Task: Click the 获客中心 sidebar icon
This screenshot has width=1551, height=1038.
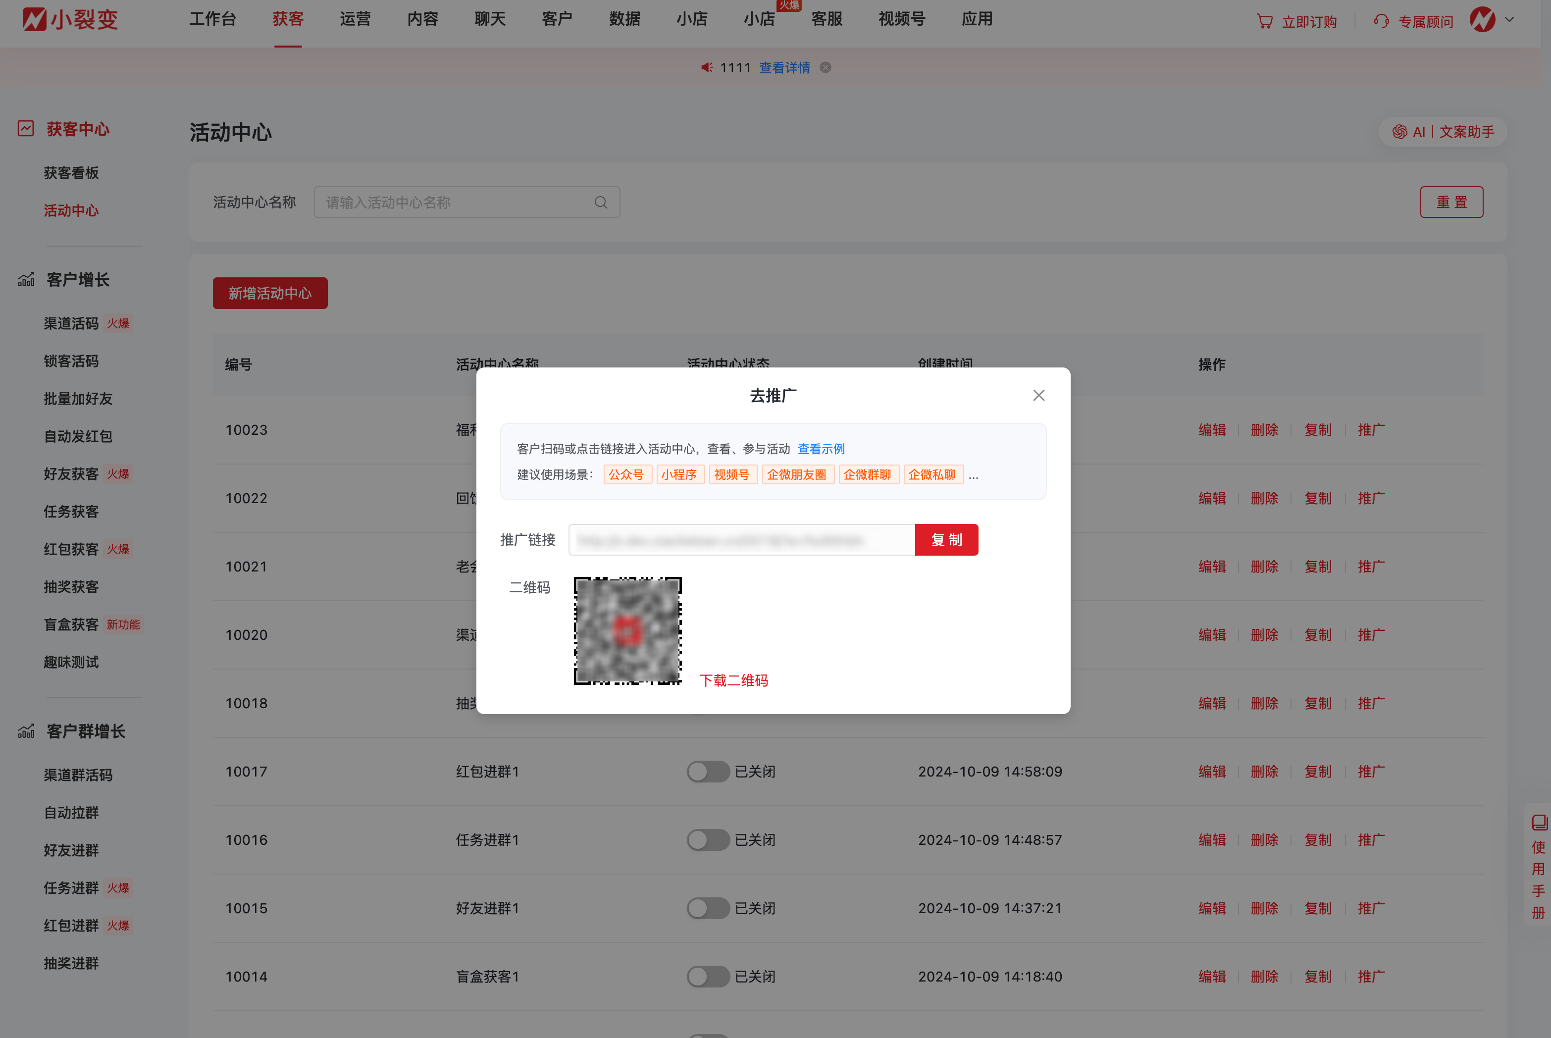Action: tap(26, 128)
